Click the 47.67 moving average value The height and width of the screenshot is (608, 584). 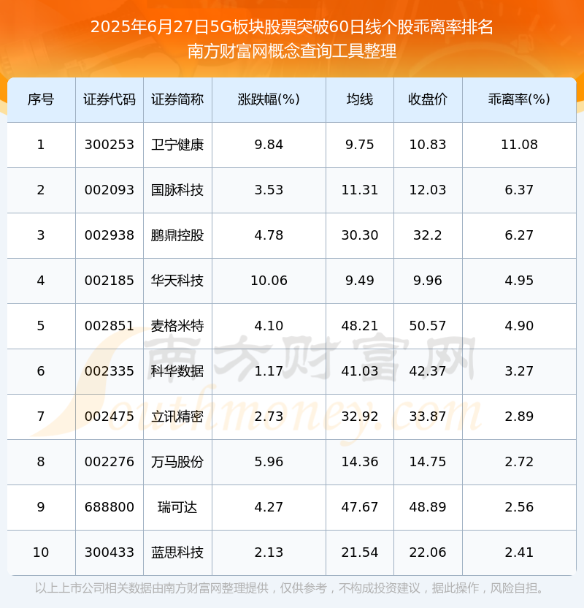[x=360, y=507]
